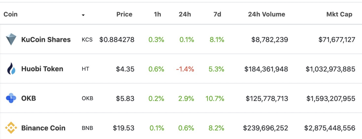362x139 pixels.
Task: Select Huobi Token's -1.4% 24h value
Action: tap(185, 69)
